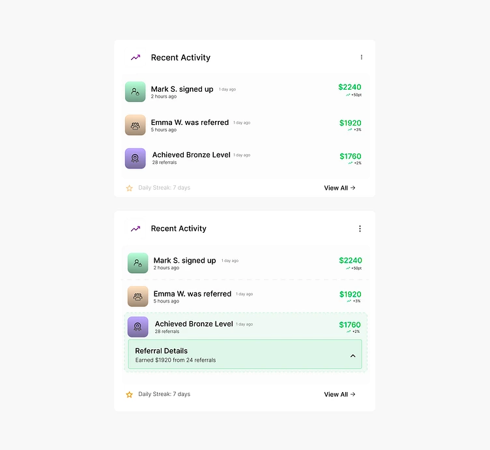This screenshot has height=450, width=490.
Task: Click tan group icon in top card's Emma W. row
Action: (x=135, y=125)
